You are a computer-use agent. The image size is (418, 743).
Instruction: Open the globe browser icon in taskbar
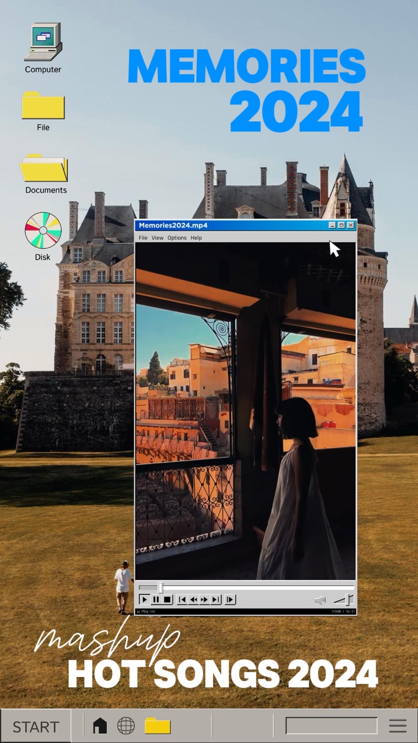(x=126, y=726)
